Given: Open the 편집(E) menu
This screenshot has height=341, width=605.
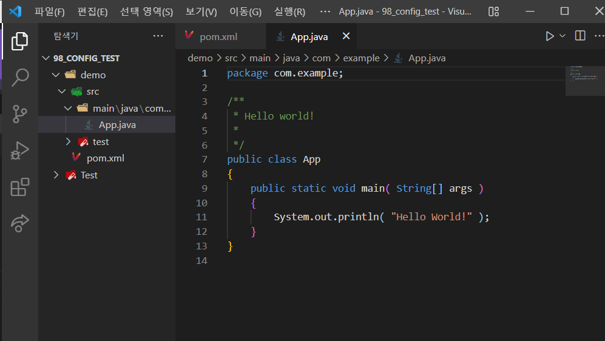Looking at the screenshot, I should pos(92,12).
